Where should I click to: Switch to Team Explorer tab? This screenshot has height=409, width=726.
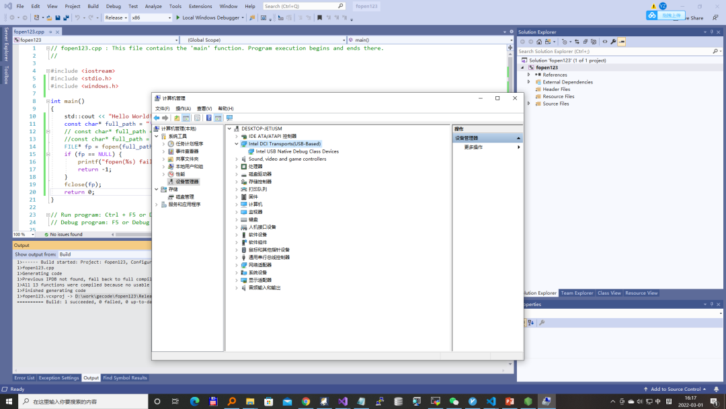click(x=577, y=293)
